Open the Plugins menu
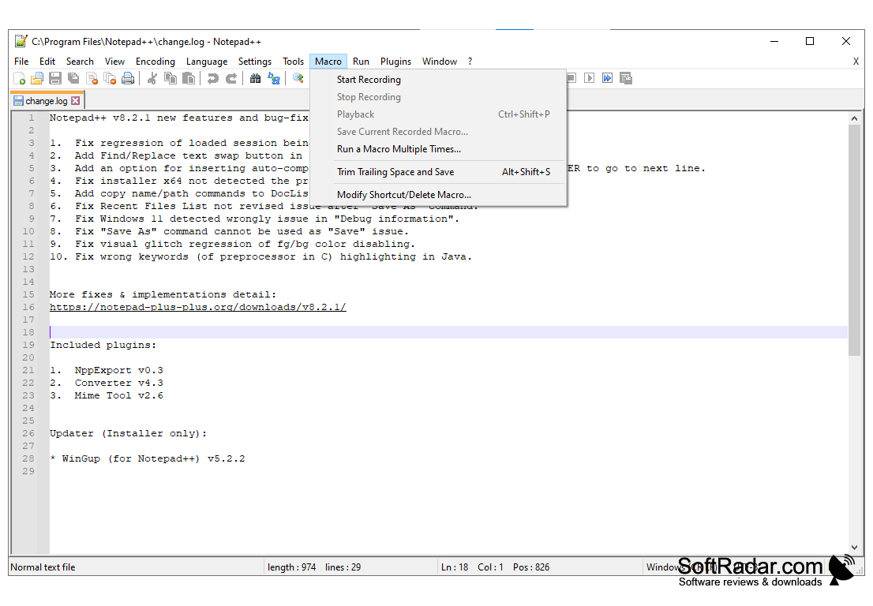The width and height of the screenshot is (873, 606). [x=395, y=61]
